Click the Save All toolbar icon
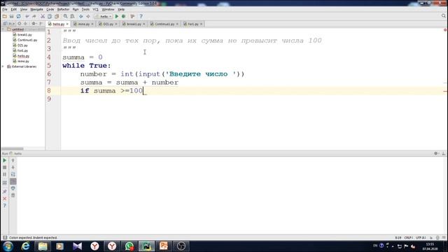 click(11, 17)
